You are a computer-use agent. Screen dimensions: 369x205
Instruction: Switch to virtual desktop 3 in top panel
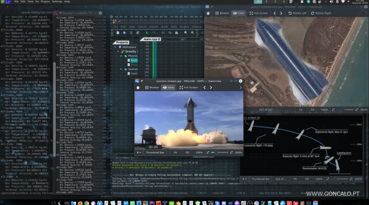[x=275, y=1]
